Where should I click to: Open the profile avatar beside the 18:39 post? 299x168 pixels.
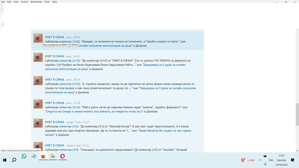(38, 81)
